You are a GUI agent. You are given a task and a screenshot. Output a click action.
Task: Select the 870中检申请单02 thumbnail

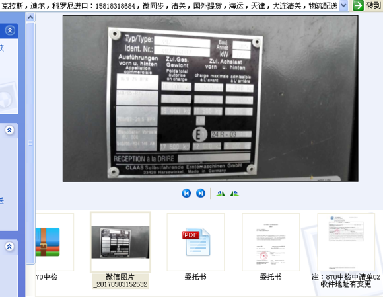(346, 242)
